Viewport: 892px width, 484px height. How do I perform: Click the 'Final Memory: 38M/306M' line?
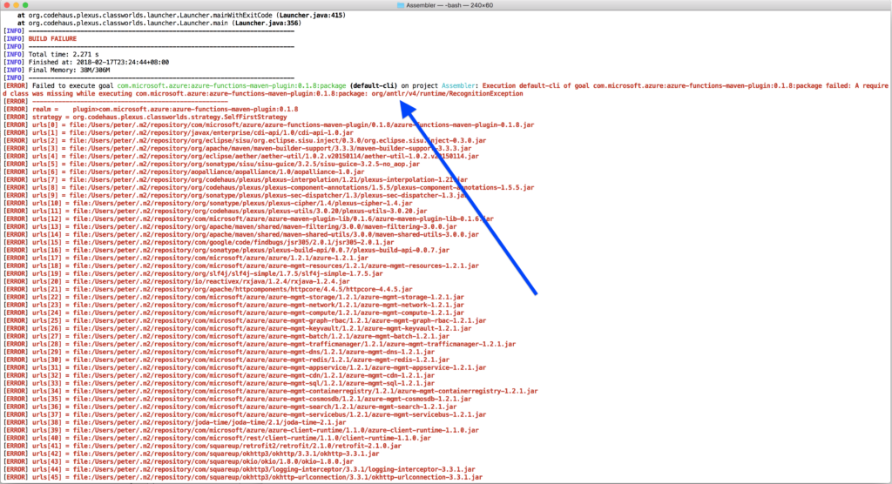(69, 70)
